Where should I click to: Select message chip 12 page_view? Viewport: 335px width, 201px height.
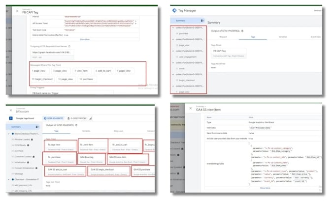pos(66,79)
